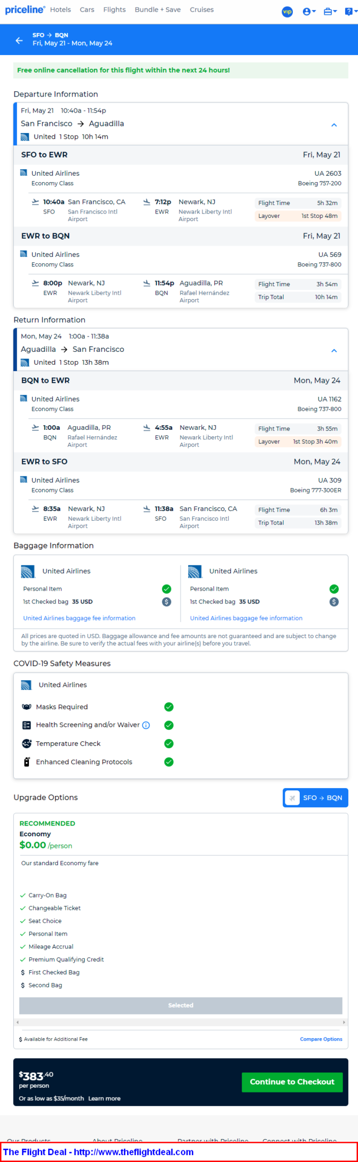Click the free online cancellation banner
Image resolution: width=358 pixels, height=1162 pixels.
[181, 70]
